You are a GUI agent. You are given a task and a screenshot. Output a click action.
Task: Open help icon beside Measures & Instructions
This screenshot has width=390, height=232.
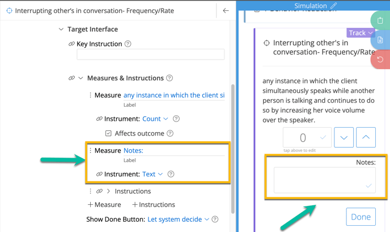point(169,78)
